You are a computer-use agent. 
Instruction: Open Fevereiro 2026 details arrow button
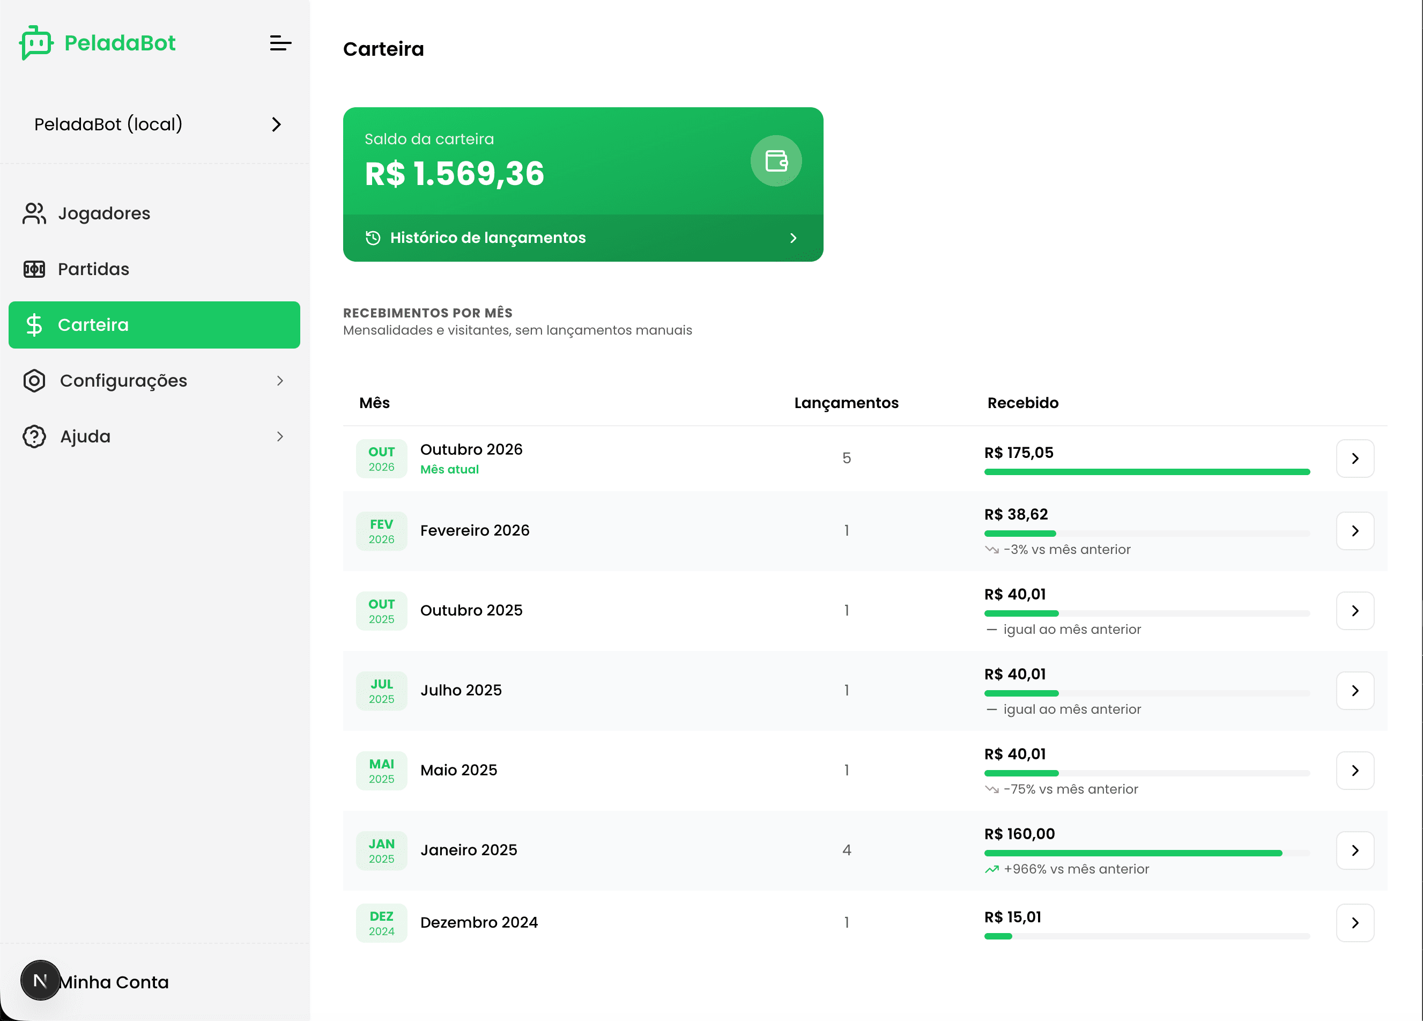1355,531
